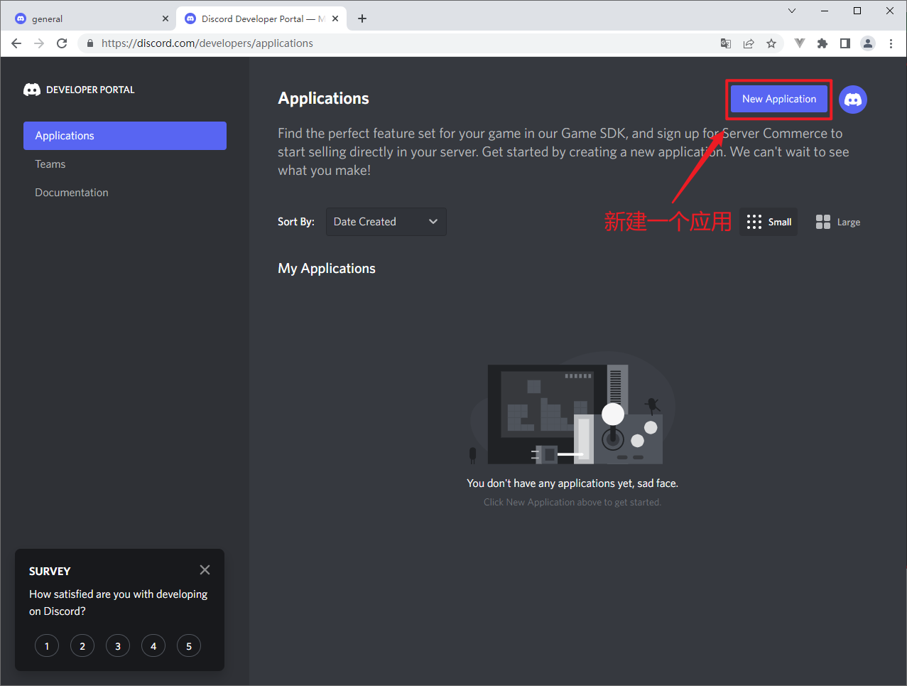Go back in browser history
This screenshot has width=907, height=686.
(x=16, y=43)
